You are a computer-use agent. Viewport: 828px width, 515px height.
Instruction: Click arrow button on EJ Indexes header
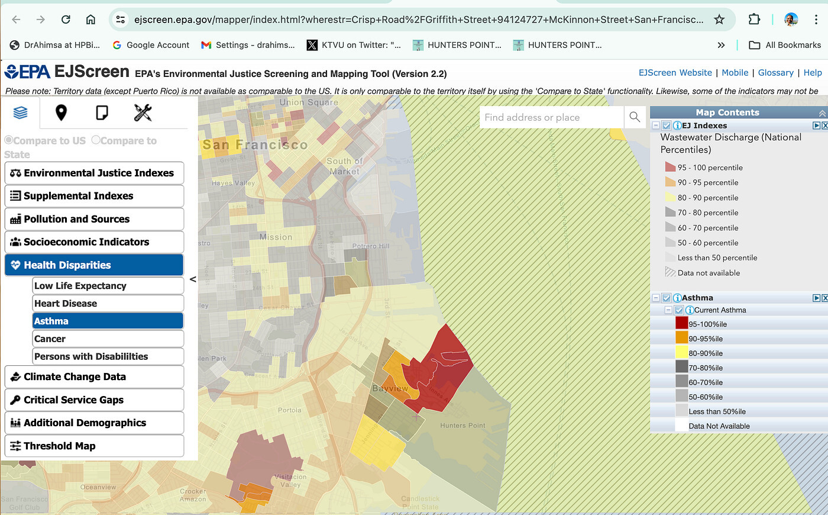point(816,125)
